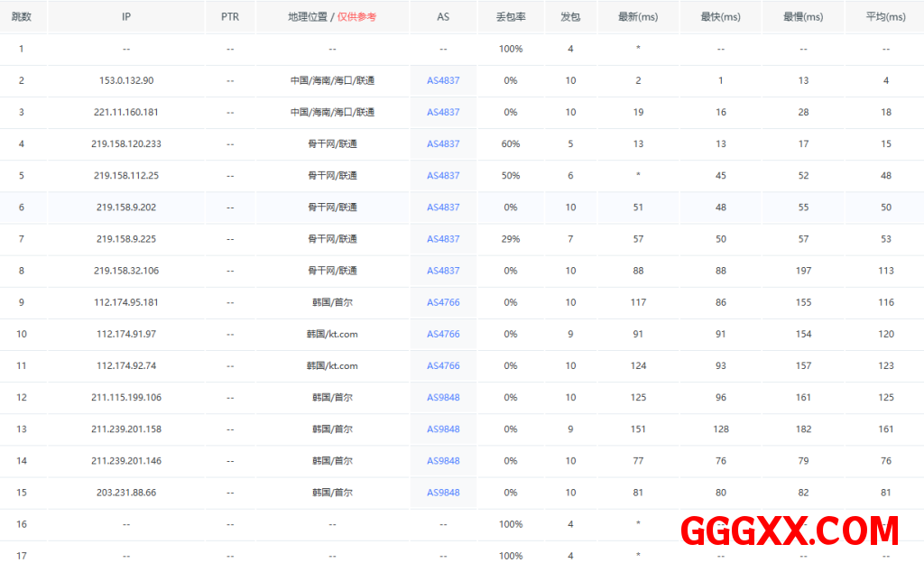Viewport: 924px width, 572px height.
Task: Select the 最慢(ms) column header
Action: 803,17
